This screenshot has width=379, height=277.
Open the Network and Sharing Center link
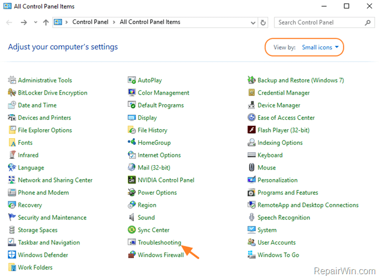click(55, 180)
